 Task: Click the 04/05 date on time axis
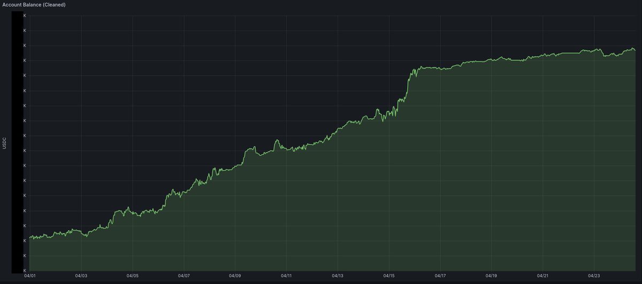click(x=132, y=276)
